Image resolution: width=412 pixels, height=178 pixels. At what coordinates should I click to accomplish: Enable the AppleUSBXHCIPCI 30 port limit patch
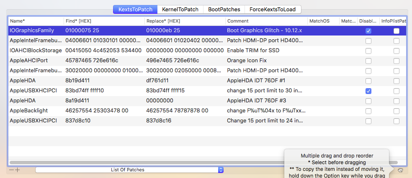tap(368, 91)
